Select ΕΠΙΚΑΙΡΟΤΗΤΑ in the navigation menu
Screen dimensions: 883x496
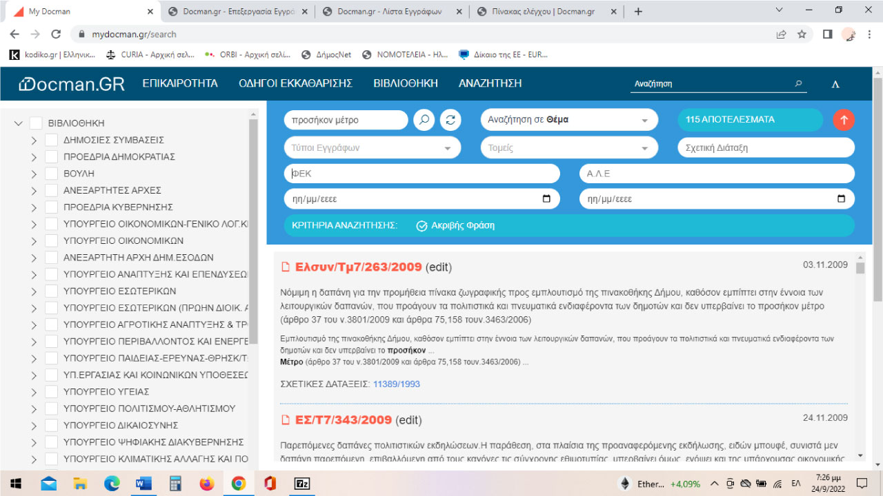[179, 83]
